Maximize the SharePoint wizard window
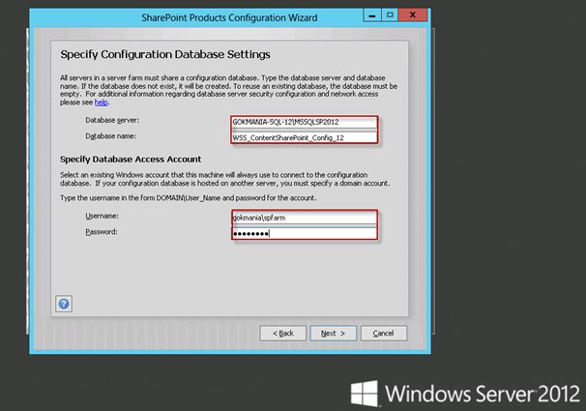Image resolution: width=586 pixels, height=411 pixels. tap(390, 15)
